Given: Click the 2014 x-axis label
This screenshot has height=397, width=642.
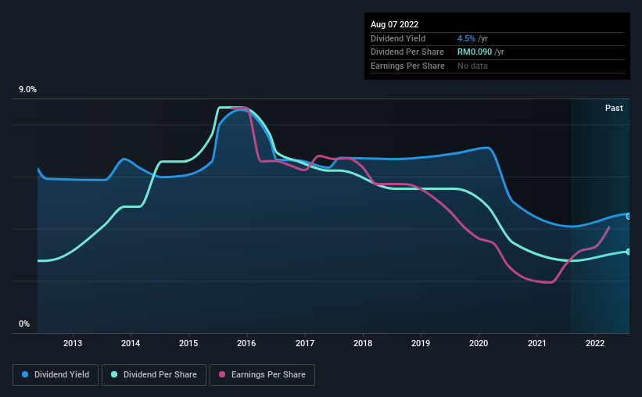Looking at the screenshot, I should coord(131,343).
